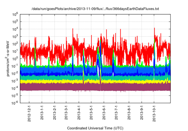Click the 10^0 y-axis tick label
The width and height of the screenshot is (188, 131).
tap(15, 59)
